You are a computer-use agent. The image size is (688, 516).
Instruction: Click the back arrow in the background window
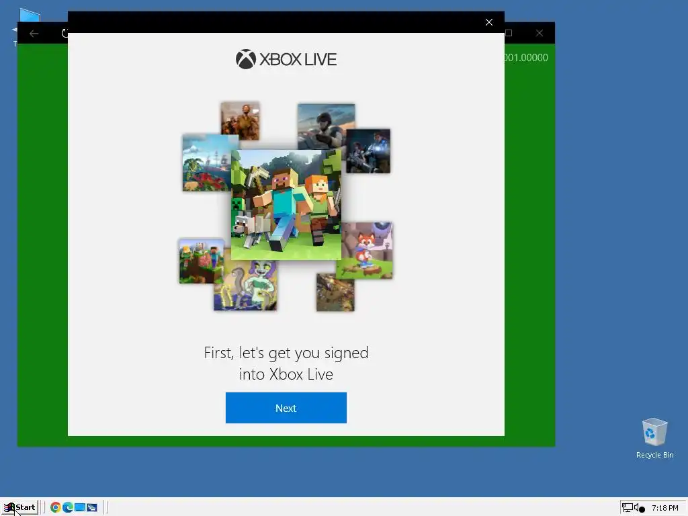[x=34, y=34]
